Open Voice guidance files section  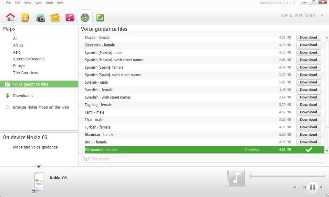click(x=39, y=84)
